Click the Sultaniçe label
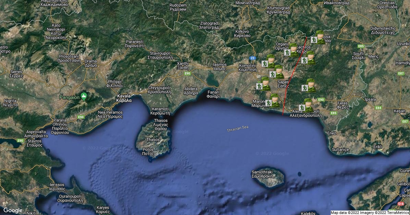This screenshot has height=215, width=410. tap(341, 149)
